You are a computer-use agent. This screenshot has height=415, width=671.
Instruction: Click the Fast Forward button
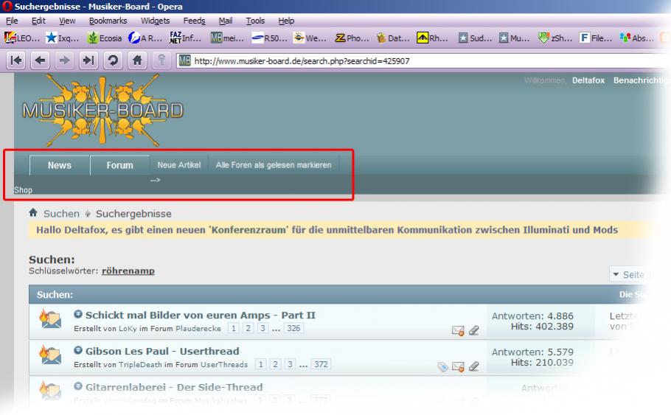(88, 60)
